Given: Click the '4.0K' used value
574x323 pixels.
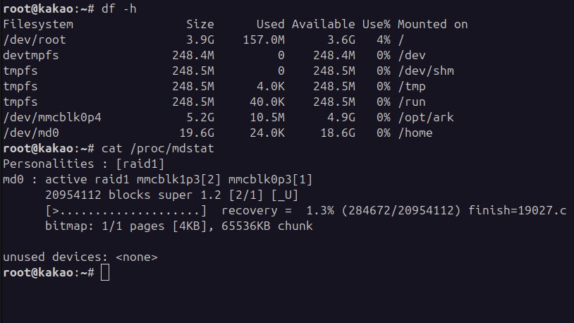Looking at the screenshot, I should [271, 87].
